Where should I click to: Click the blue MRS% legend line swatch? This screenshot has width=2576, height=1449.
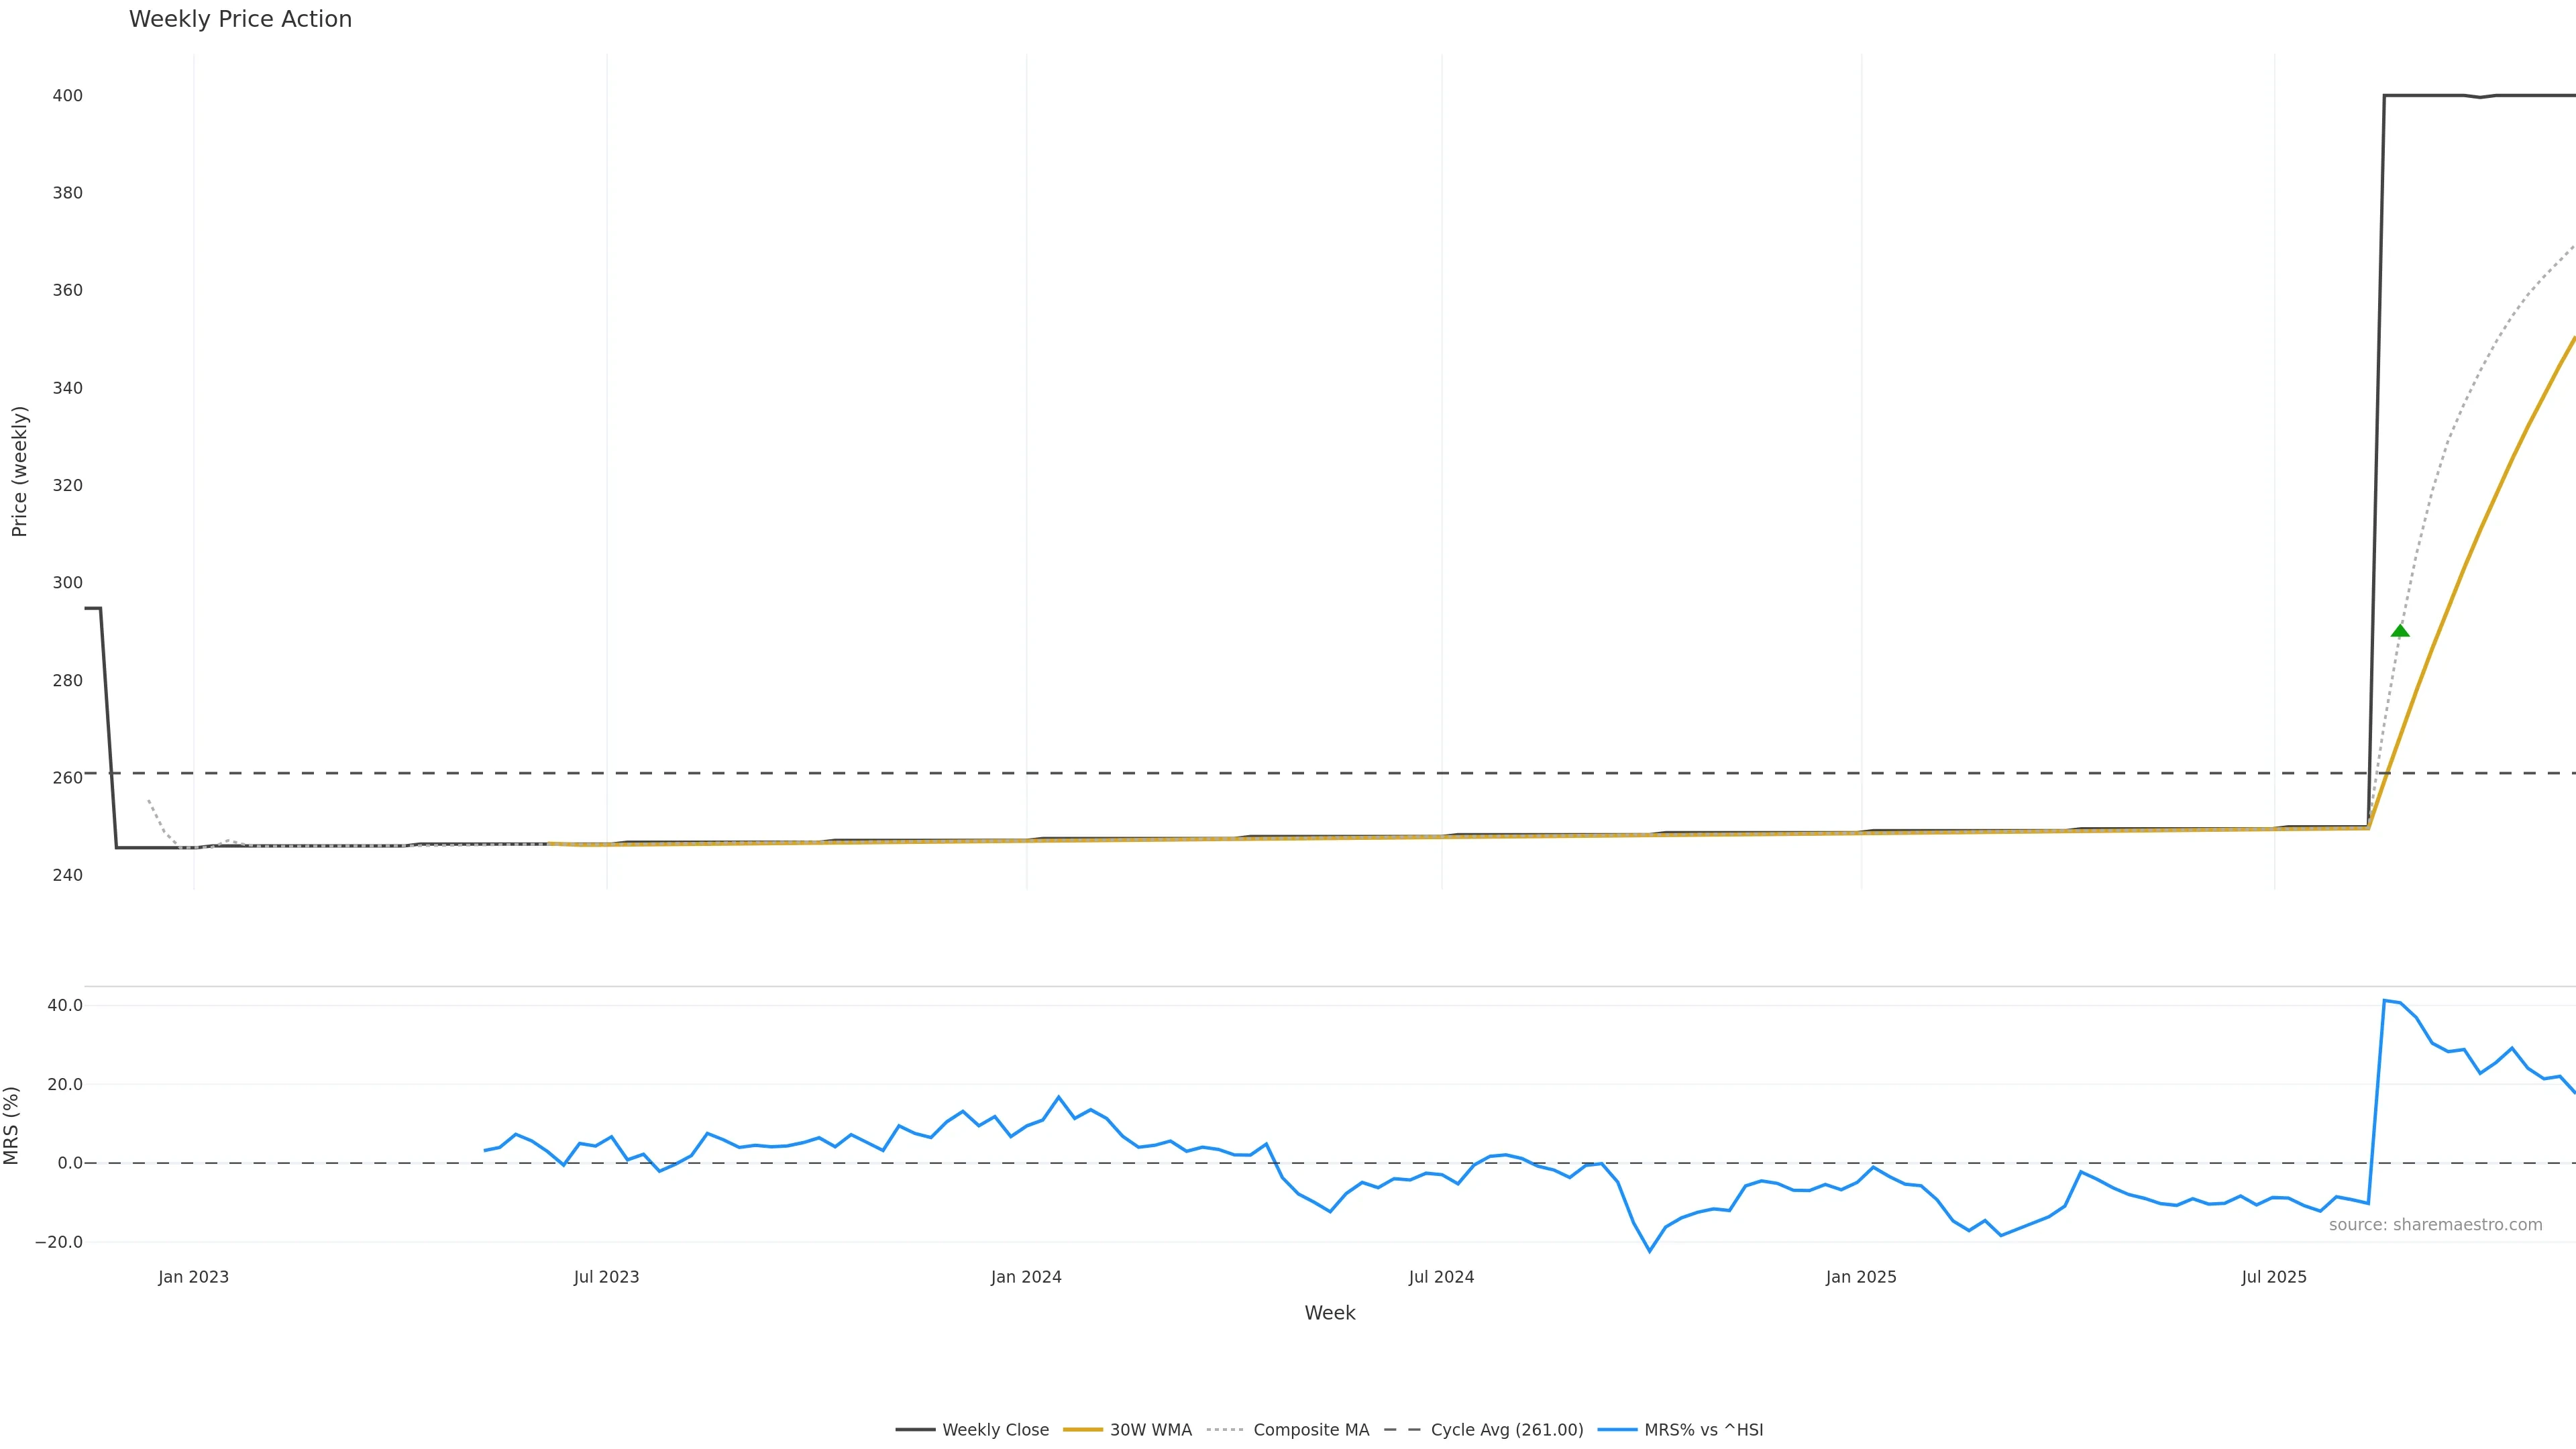click(1617, 1430)
